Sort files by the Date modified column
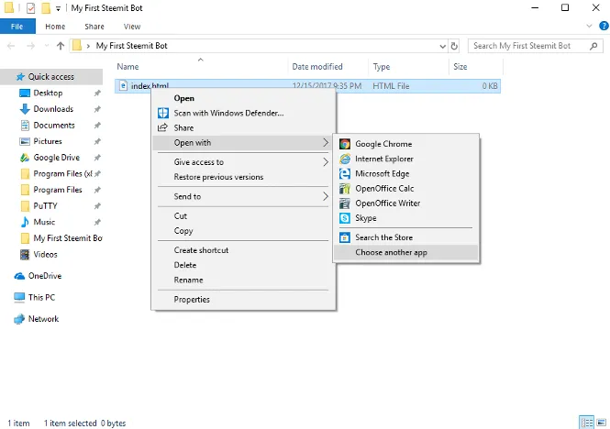610x429 pixels. 317,67
